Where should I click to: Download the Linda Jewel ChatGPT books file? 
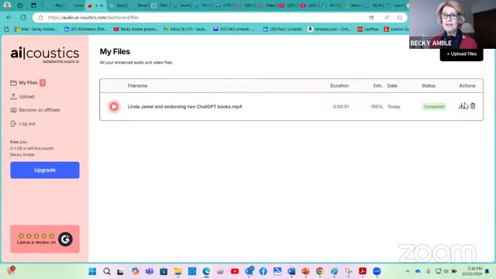tap(462, 106)
